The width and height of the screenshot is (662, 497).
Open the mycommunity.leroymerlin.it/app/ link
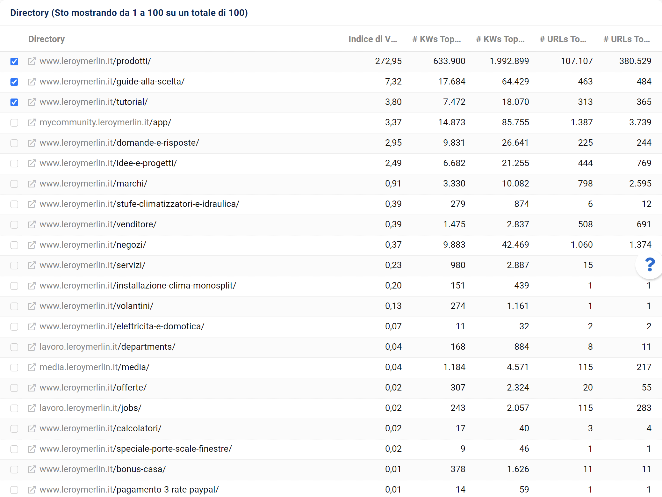105,122
